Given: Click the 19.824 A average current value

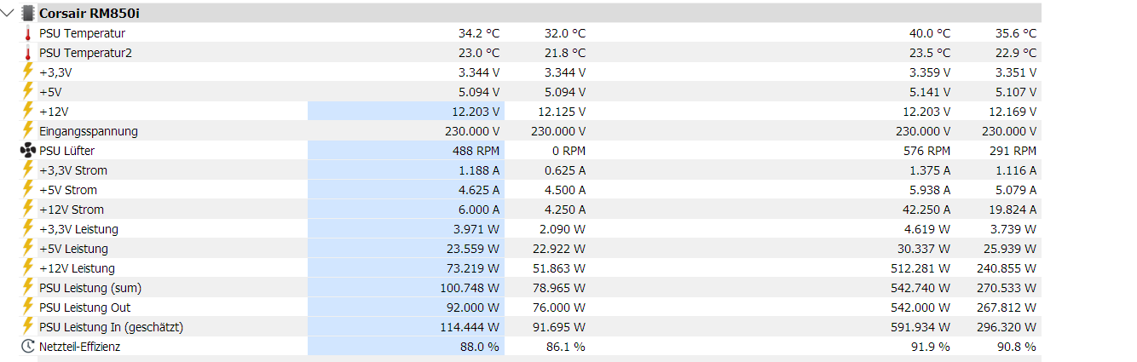Looking at the screenshot, I should click(1012, 210).
